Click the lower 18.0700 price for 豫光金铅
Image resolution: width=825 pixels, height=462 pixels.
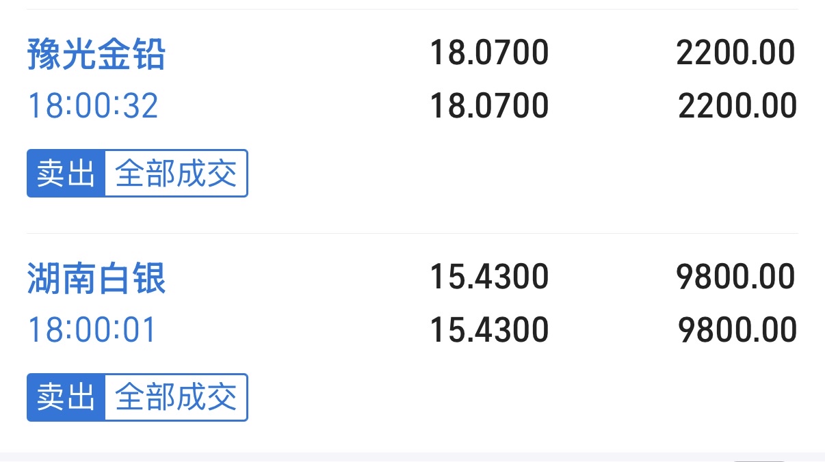[x=489, y=107]
